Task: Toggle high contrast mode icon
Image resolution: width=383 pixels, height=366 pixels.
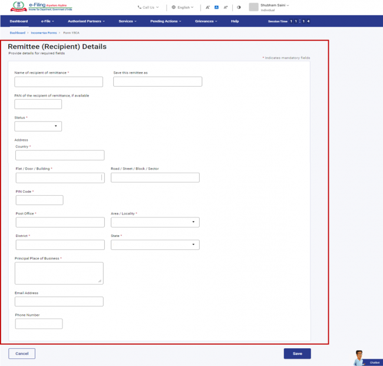Action: tap(239, 7)
